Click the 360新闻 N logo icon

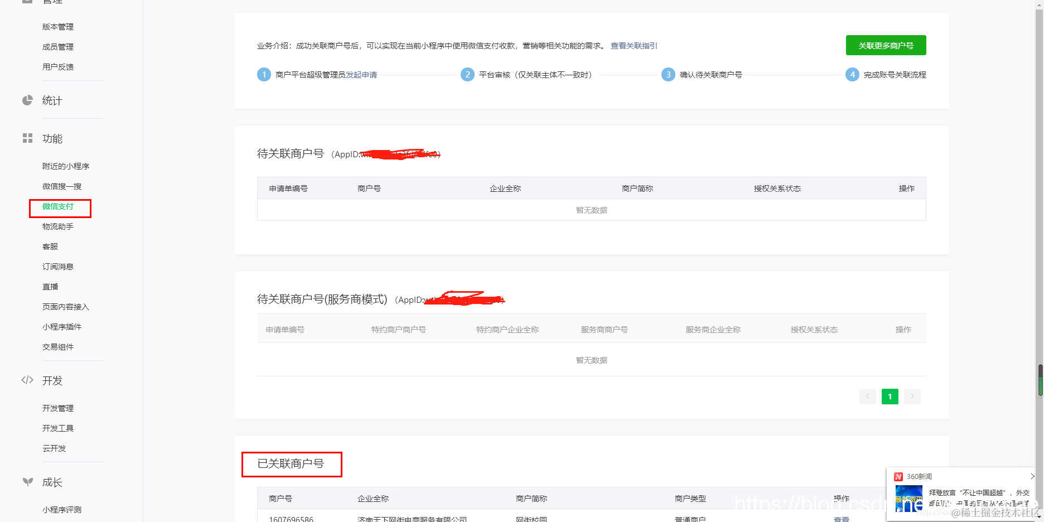coord(899,476)
